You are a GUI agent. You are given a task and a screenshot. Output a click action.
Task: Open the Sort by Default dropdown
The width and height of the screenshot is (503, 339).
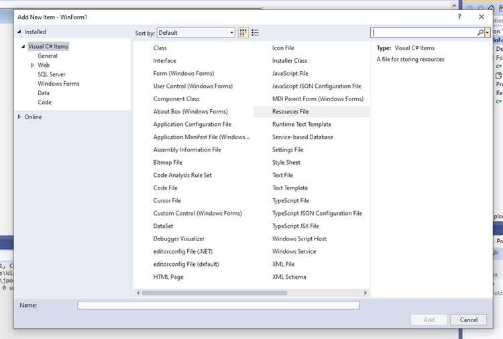(196, 33)
